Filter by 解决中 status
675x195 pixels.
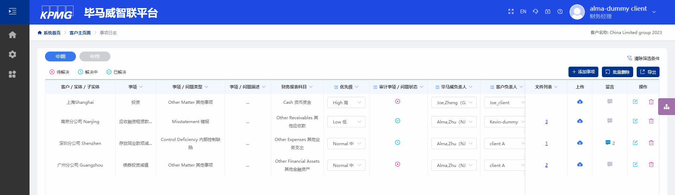[x=88, y=72]
